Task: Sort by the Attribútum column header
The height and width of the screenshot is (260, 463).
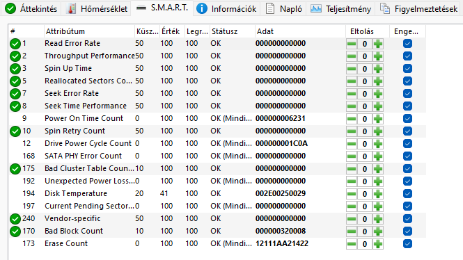Action: tap(89, 31)
